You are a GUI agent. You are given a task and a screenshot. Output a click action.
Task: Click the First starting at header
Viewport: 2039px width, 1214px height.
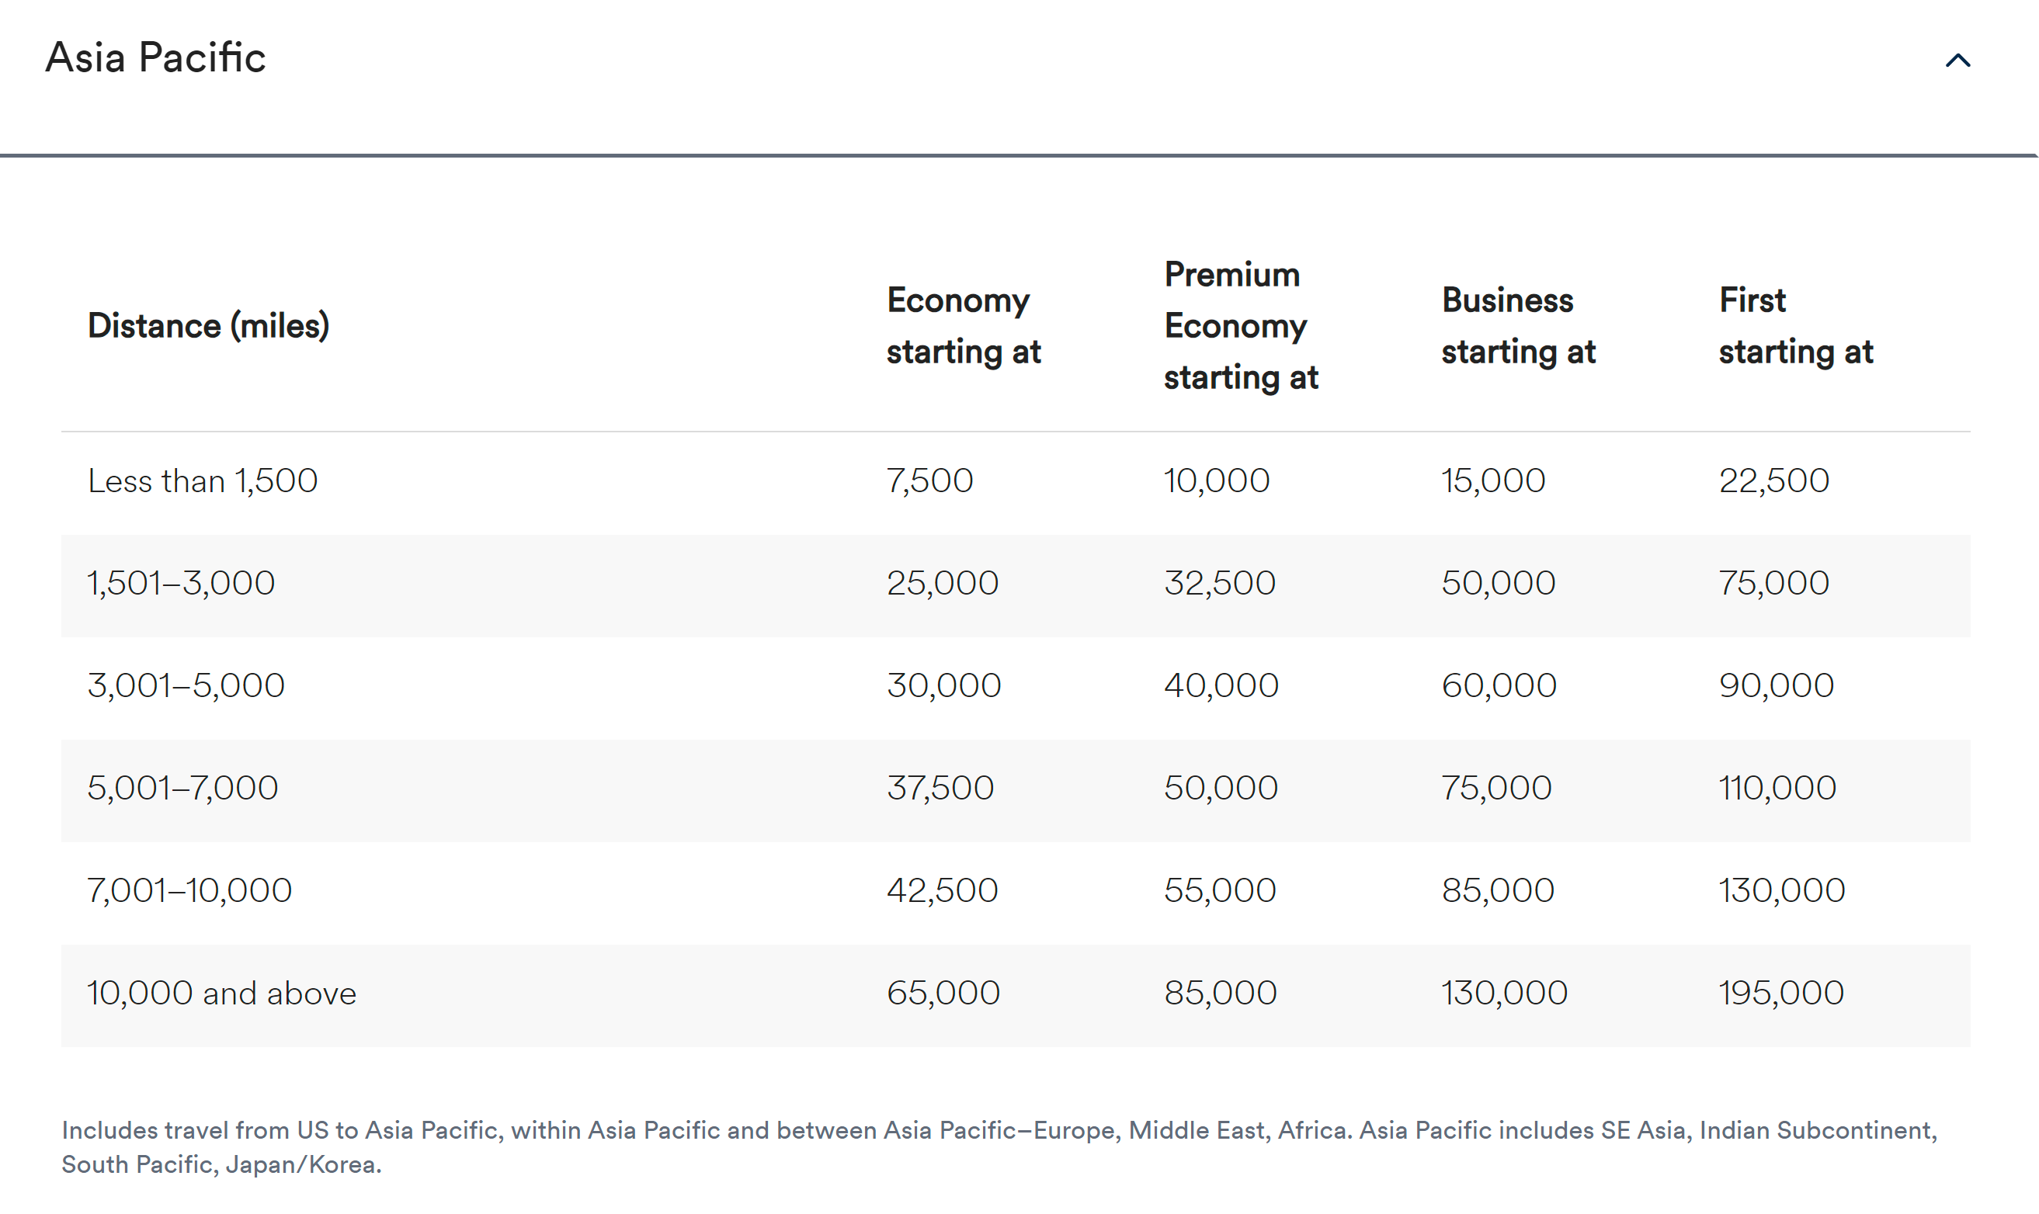coord(1795,325)
